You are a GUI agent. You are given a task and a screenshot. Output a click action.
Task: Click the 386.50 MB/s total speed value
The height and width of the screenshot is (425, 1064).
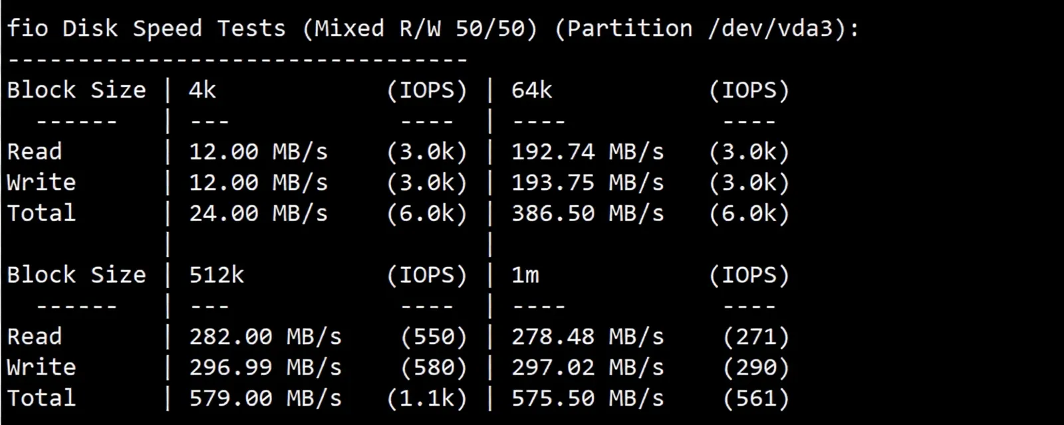click(587, 213)
